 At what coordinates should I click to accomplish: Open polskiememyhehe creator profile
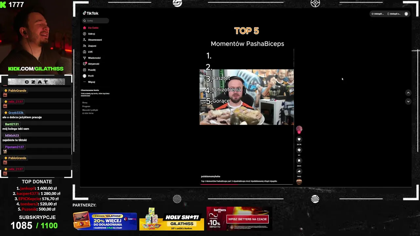210,176
